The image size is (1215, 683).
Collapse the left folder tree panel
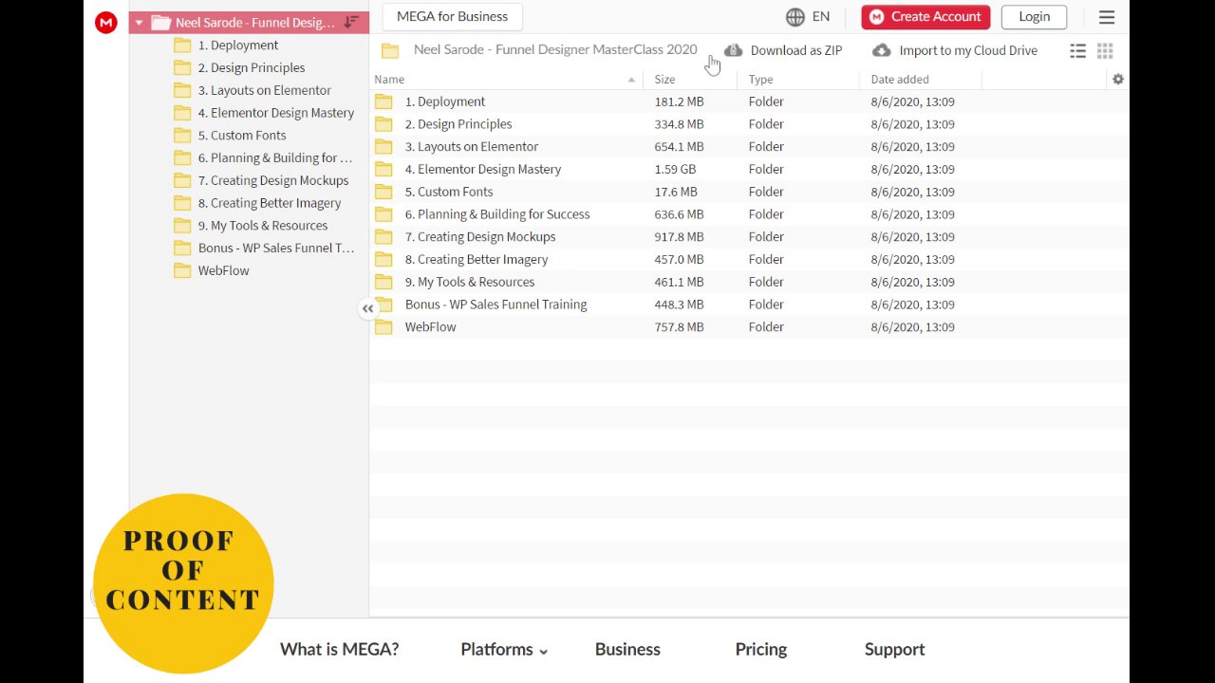pos(367,308)
